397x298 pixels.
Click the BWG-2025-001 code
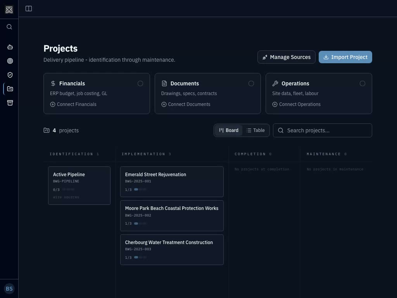point(138,181)
